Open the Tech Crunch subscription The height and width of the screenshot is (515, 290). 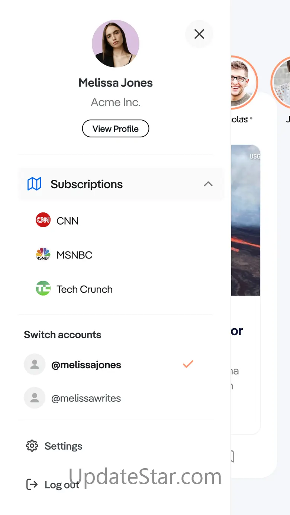pos(84,289)
